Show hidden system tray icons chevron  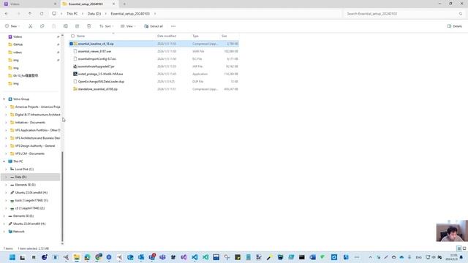click(371, 257)
